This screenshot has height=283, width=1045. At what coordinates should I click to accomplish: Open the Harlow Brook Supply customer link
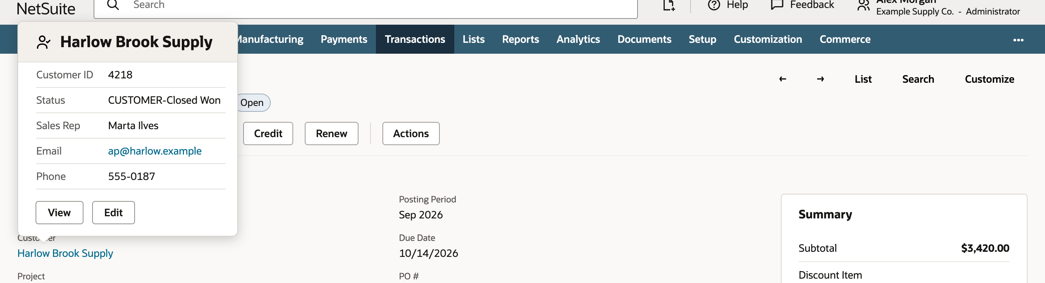click(x=65, y=253)
